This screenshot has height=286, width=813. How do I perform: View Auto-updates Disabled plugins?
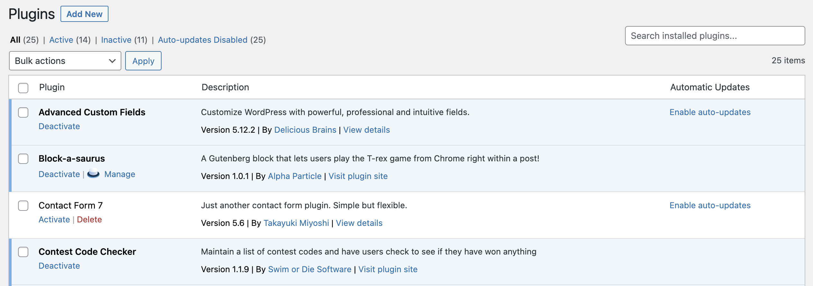[202, 40]
